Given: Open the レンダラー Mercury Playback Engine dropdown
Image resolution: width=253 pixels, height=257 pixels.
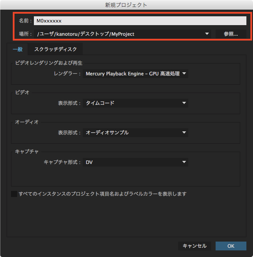Looking at the screenshot, I should click(x=136, y=74).
